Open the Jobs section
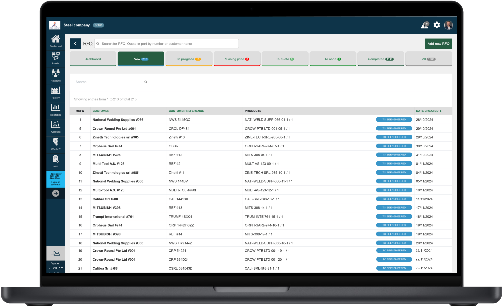Viewport: 503px width, 307px height. click(x=55, y=161)
